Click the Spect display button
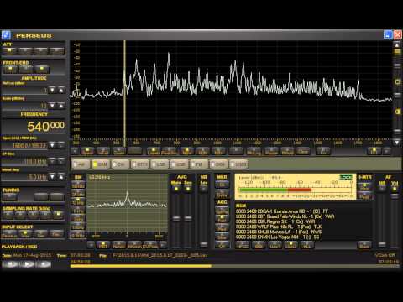This screenshot has height=302, width=403. click(87, 152)
